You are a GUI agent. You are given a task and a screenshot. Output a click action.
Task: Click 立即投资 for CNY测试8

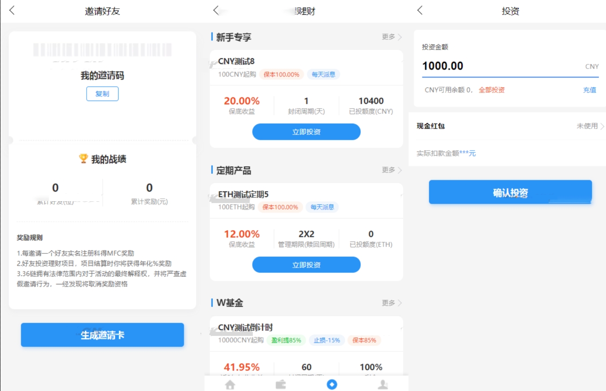click(x=306, y=132)
